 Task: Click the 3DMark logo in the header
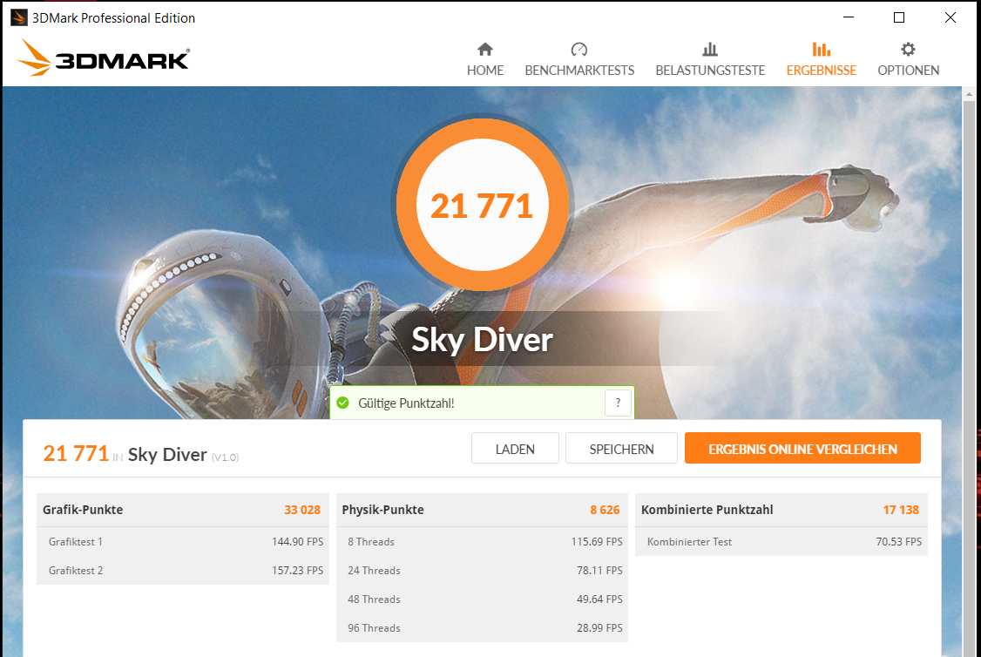click(103, 58)
